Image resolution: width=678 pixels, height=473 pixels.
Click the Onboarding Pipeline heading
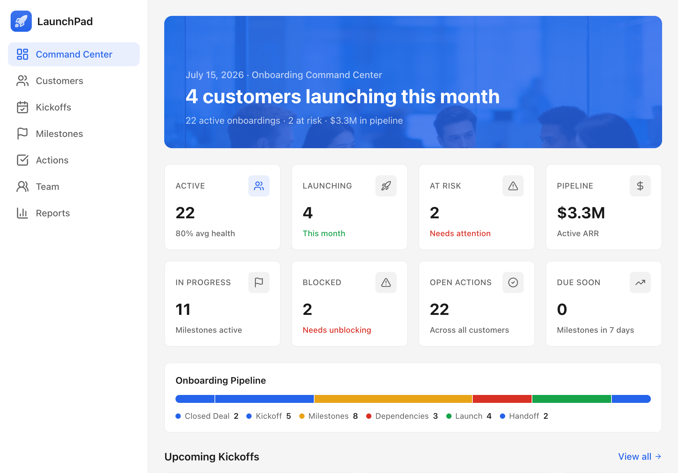pos(221,380)
